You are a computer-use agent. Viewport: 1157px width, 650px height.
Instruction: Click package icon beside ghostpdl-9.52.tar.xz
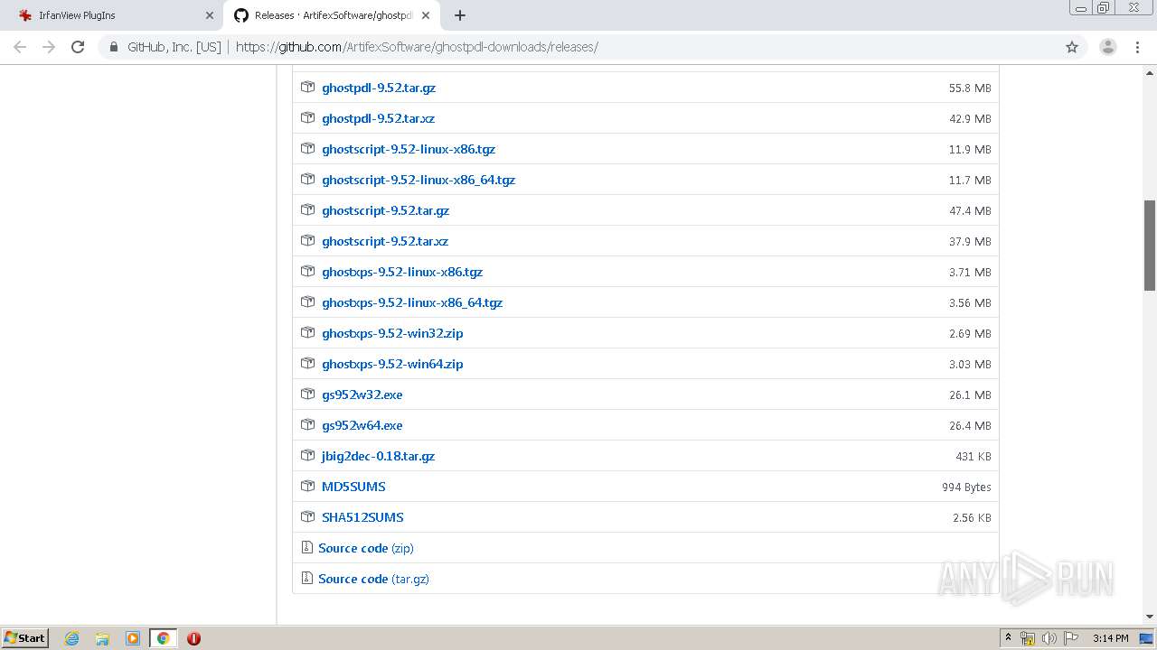point(307,118)
